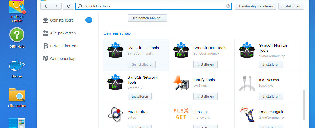Go back with the left arrow button
Image resolution: width=315 pixels, height=128 pixels.
tap(46, 6)
